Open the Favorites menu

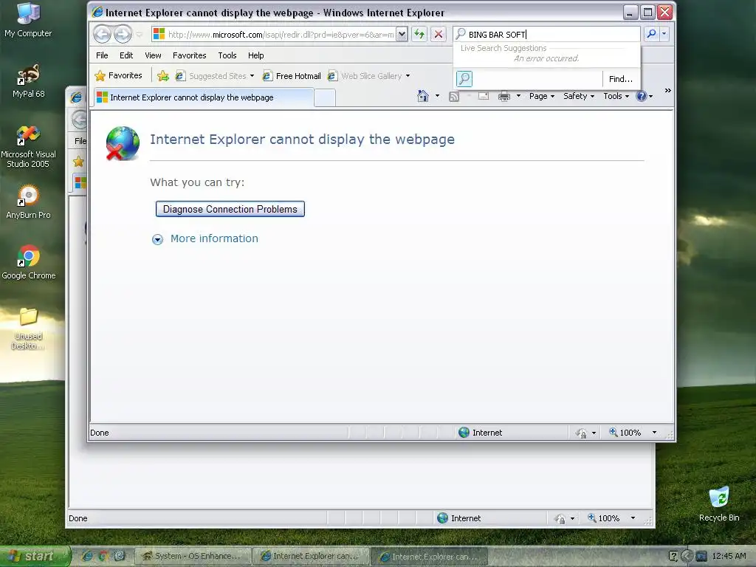pos(190,55)
